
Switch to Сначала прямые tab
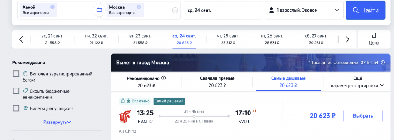[x=217, y=82]
